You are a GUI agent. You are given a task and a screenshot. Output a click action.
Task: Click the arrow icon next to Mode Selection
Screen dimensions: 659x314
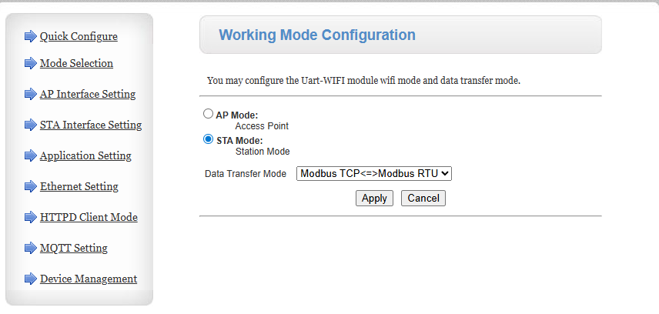point(31,63)
